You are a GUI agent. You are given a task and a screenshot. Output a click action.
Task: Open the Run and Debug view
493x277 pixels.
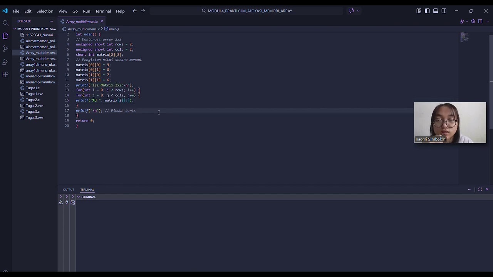tap(5, 62)
